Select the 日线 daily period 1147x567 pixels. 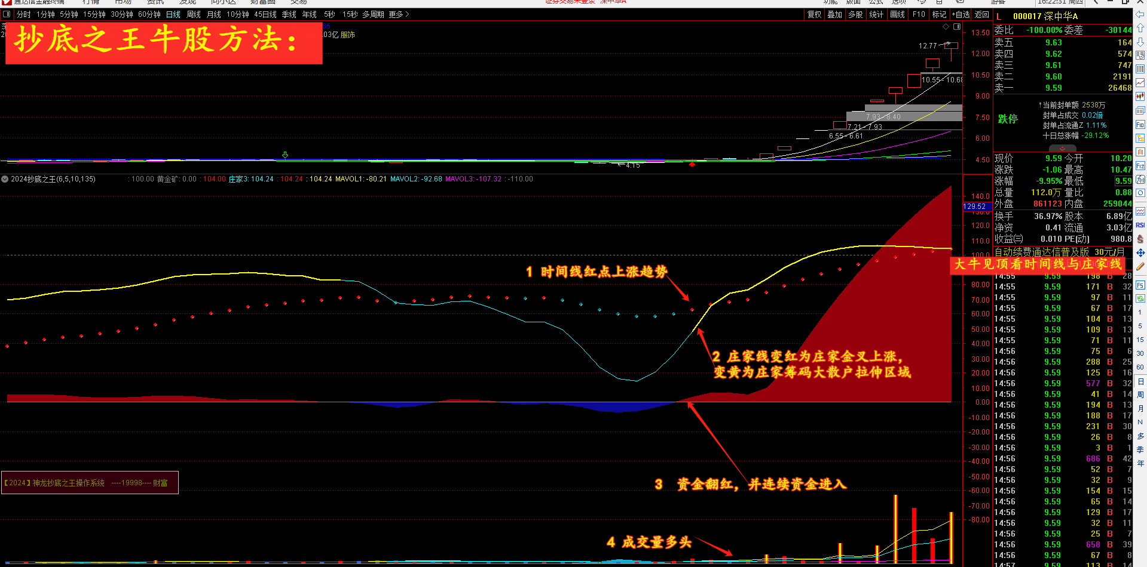pyautogui.click(x=173, y=14)
